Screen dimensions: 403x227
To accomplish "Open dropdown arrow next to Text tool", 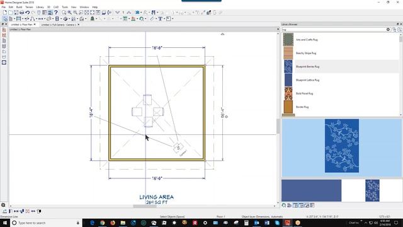I will pyautogui.click(x=164, y=19).
